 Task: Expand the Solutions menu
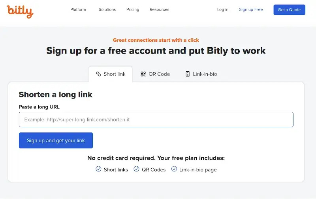coord(107,9)
